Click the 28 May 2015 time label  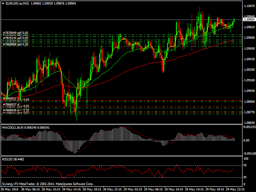pyautogui.click(x=9, y=190)
